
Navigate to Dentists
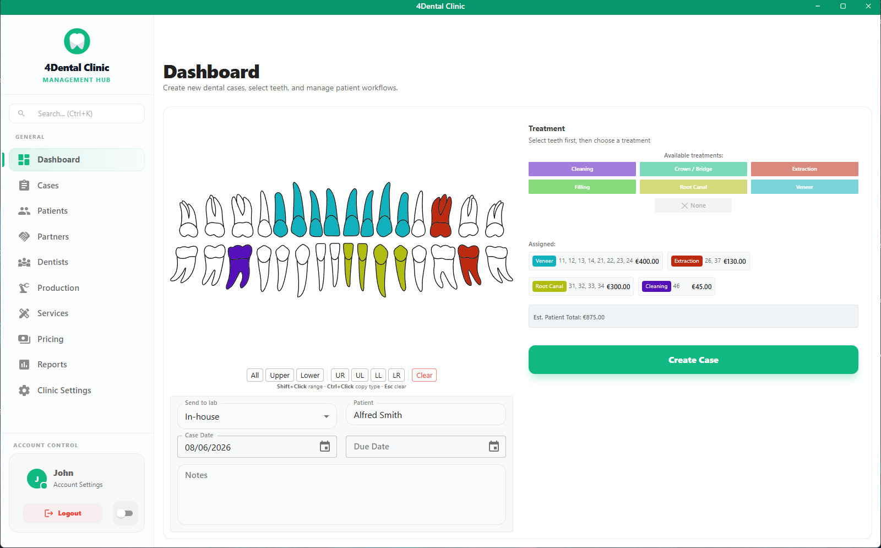77,262
